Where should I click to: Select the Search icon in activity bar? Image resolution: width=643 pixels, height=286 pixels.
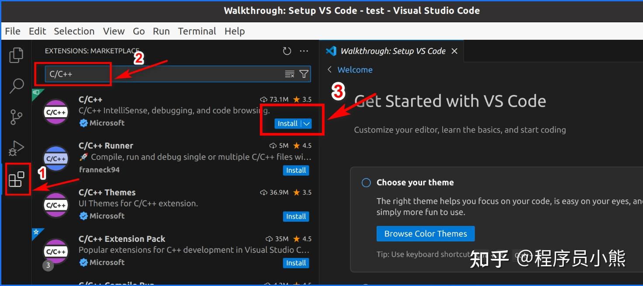[x=16, y=86]
